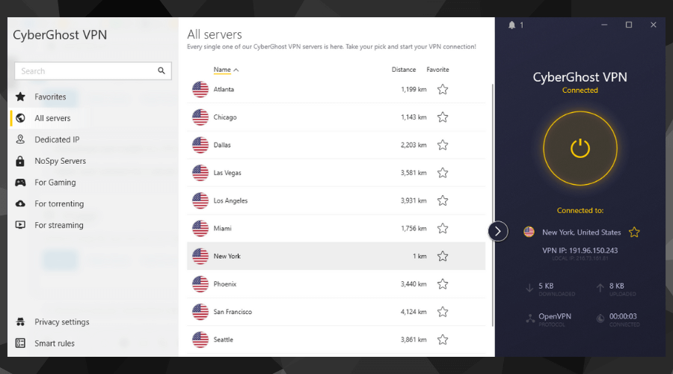The height and width of the screenshot is (374, 673).
Task: Select Miami server name
Action: (x=222, y=228)
